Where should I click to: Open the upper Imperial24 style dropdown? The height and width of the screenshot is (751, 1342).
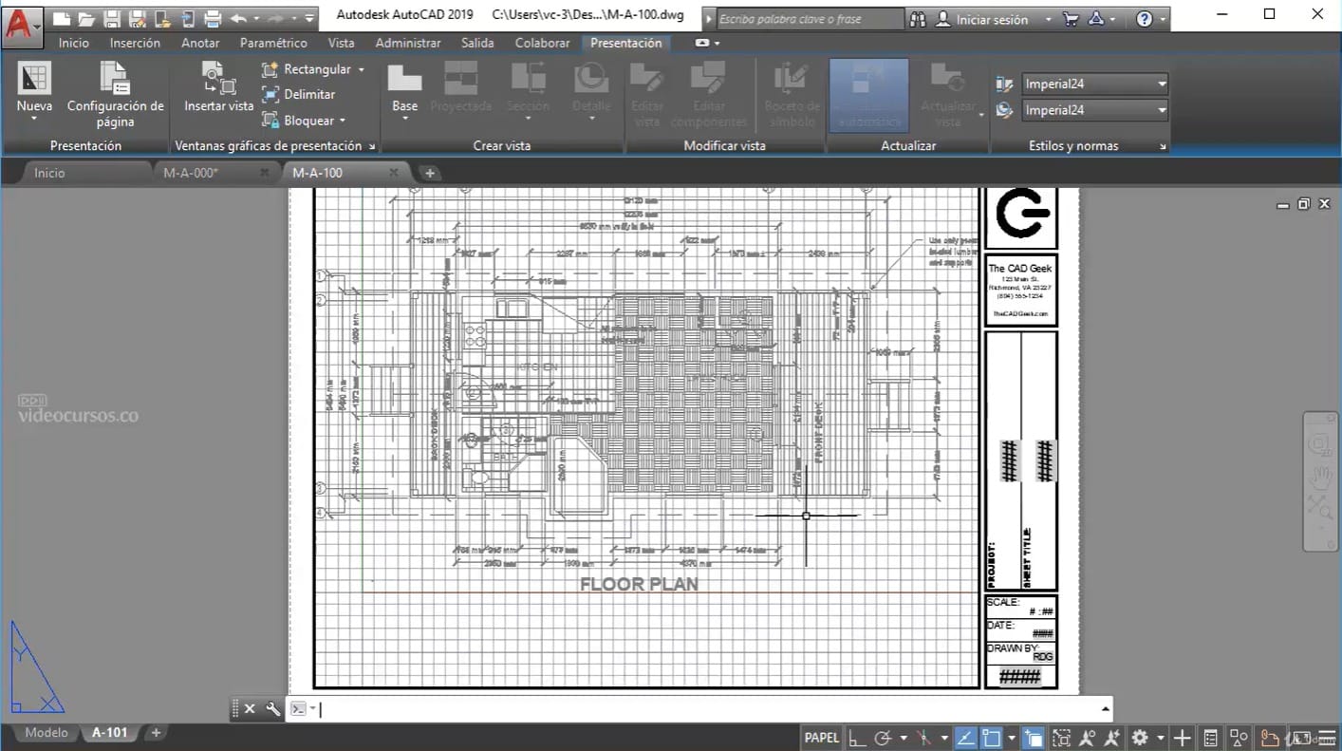tap(1162, 84)
